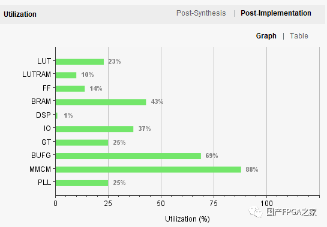
Task: Click the GT 25% bar
Action: tap(82, 142)
